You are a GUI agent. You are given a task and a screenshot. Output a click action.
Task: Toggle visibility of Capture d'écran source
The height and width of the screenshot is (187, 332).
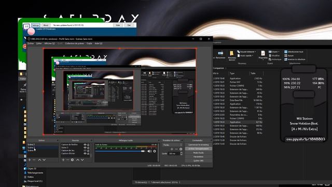tap(85, 154)
